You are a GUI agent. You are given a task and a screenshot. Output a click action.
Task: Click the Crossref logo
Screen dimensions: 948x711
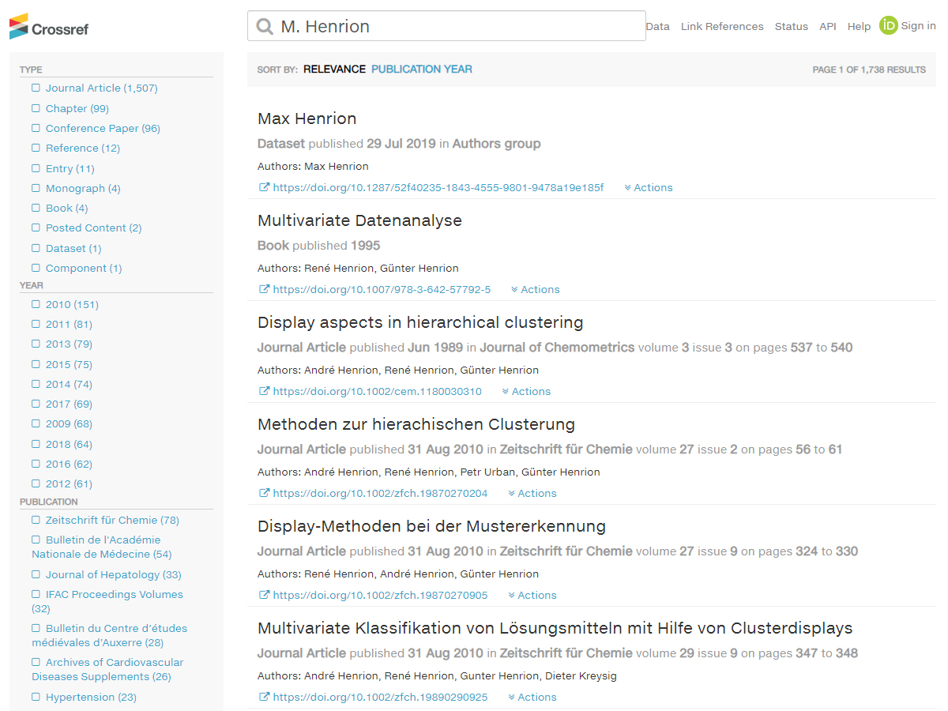pyautogui.click(x=49, y=27)
